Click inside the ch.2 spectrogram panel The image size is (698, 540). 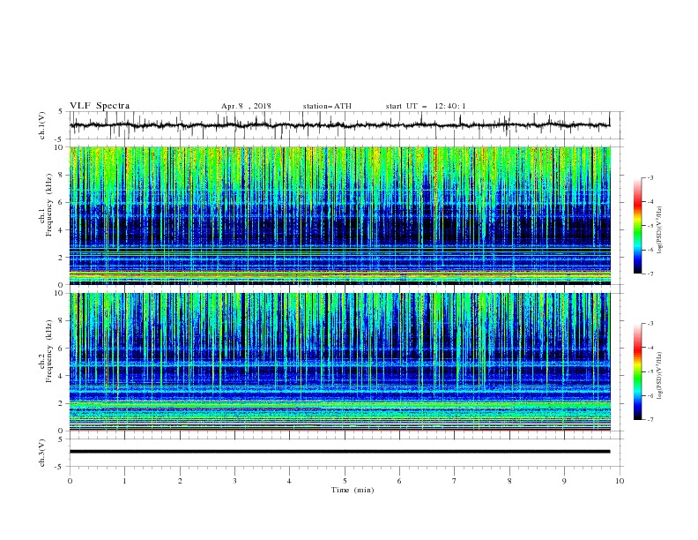point(339,362)
